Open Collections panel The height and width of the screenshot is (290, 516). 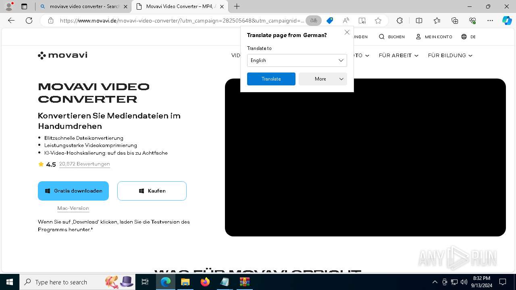pyautogui.click(x=455, y=21)
